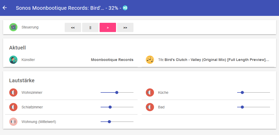Click the Schlafzimmer volume slider
Screen dimensions: 279x135
[x=110, y=107]
